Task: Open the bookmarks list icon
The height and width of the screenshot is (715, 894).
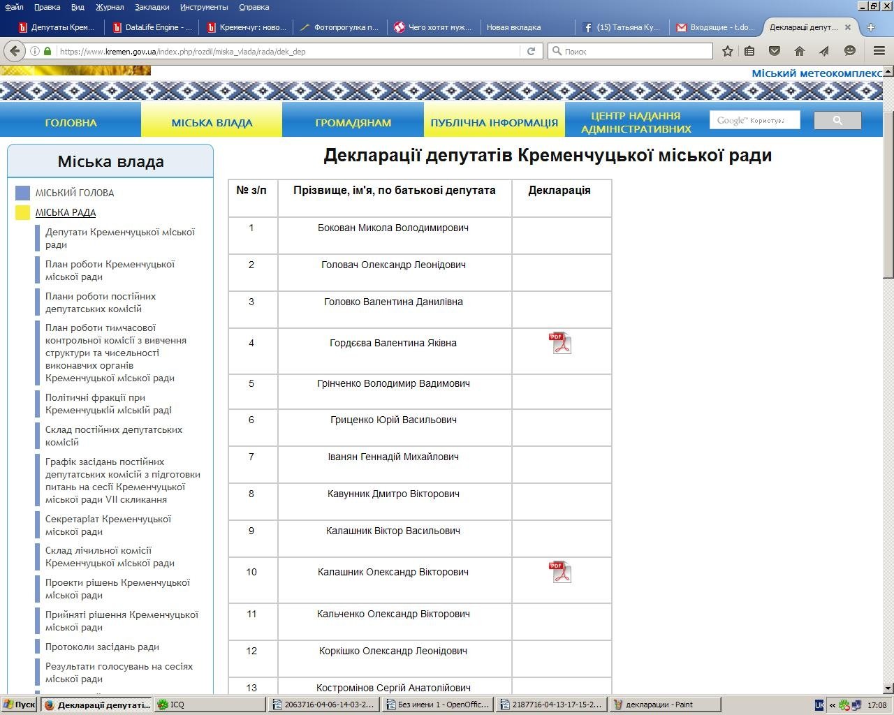Action: point(749,51)
